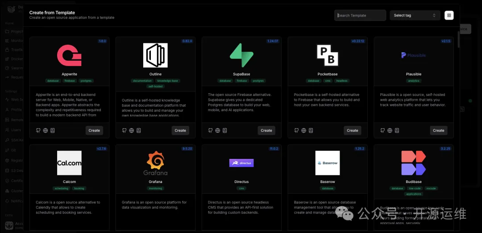The image size is (482, 233).
Task: Open SupaBase GitHub repository icon
Action: (x=210, y=130)
